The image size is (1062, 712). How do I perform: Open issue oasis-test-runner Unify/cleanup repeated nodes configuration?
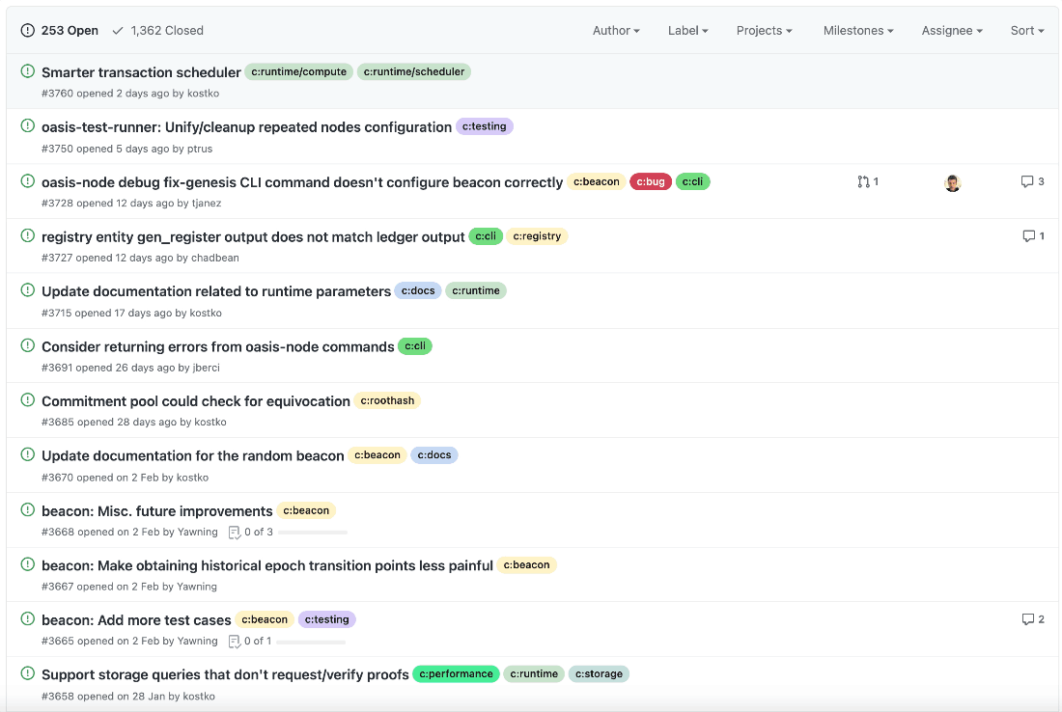[246, 127]
